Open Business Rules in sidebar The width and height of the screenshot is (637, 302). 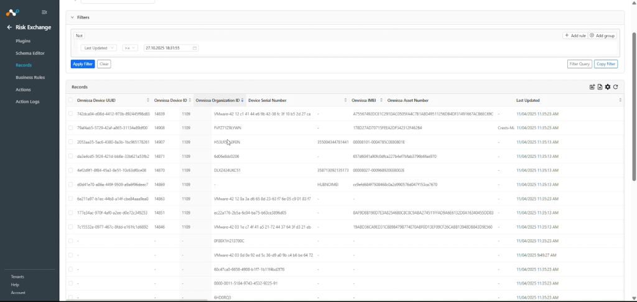[x=30, y=77]
